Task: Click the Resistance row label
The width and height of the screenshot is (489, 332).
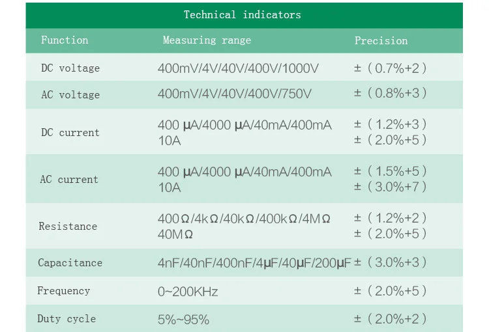Action: pos(68,227)
